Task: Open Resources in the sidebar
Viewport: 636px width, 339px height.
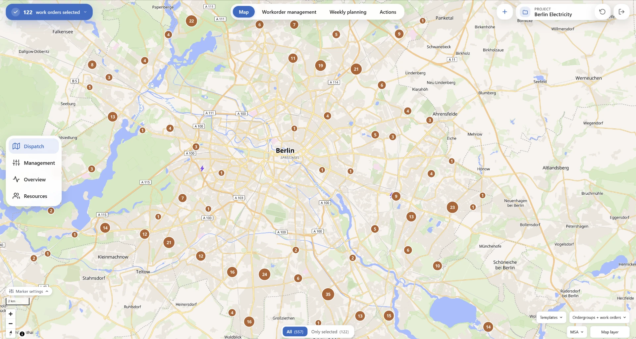Action: click(34, 196)
